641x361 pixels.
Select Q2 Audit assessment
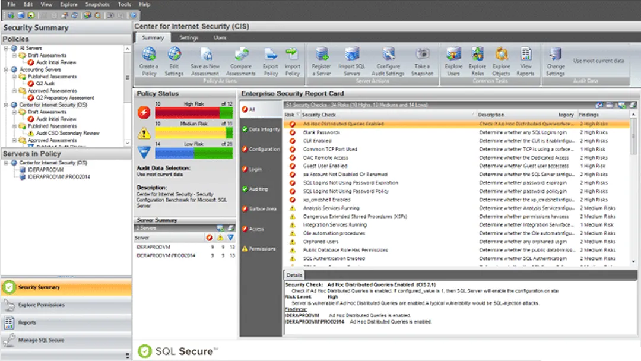pos(45,83)
